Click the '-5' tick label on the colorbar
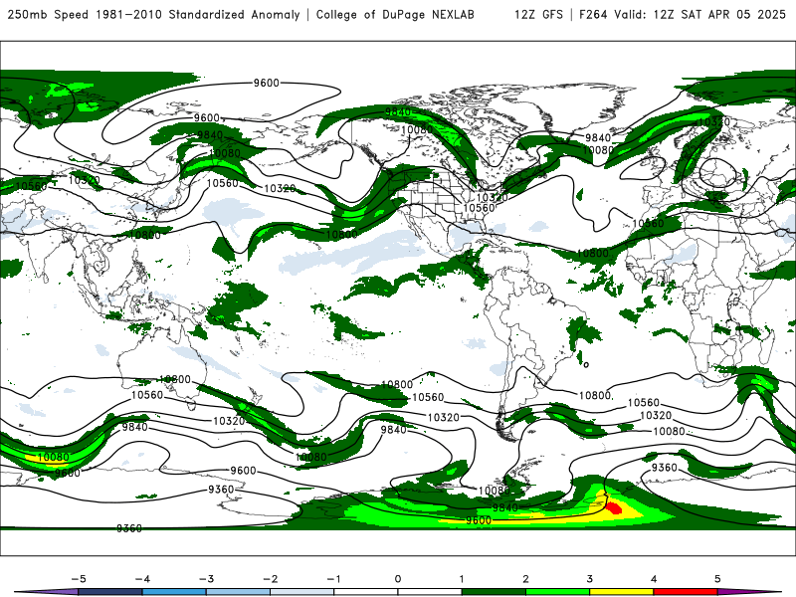The height and width of the screenshot is (597, 796). (x=79, y=579)
